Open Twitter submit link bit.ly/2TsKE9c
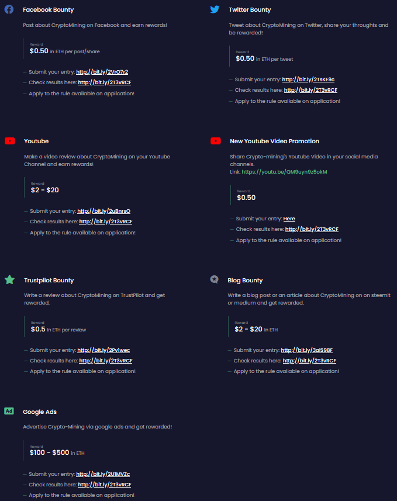 tap(308, 80)
